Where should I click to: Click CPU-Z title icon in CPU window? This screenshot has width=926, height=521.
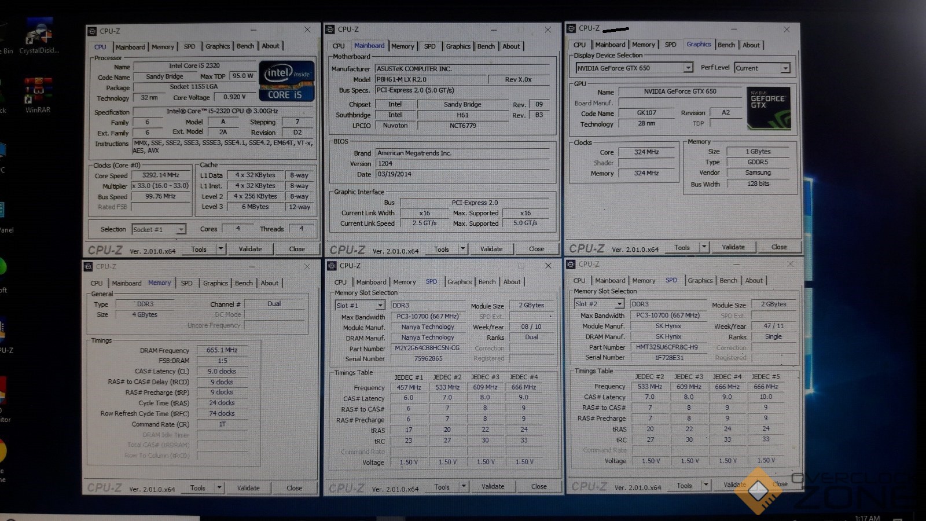[x=92, y=31]
